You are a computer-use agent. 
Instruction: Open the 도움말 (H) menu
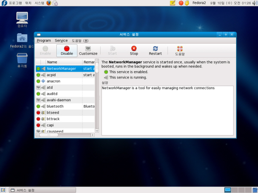point(80,41)
